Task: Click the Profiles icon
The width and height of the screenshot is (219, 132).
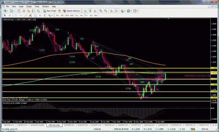Action: 11,11
